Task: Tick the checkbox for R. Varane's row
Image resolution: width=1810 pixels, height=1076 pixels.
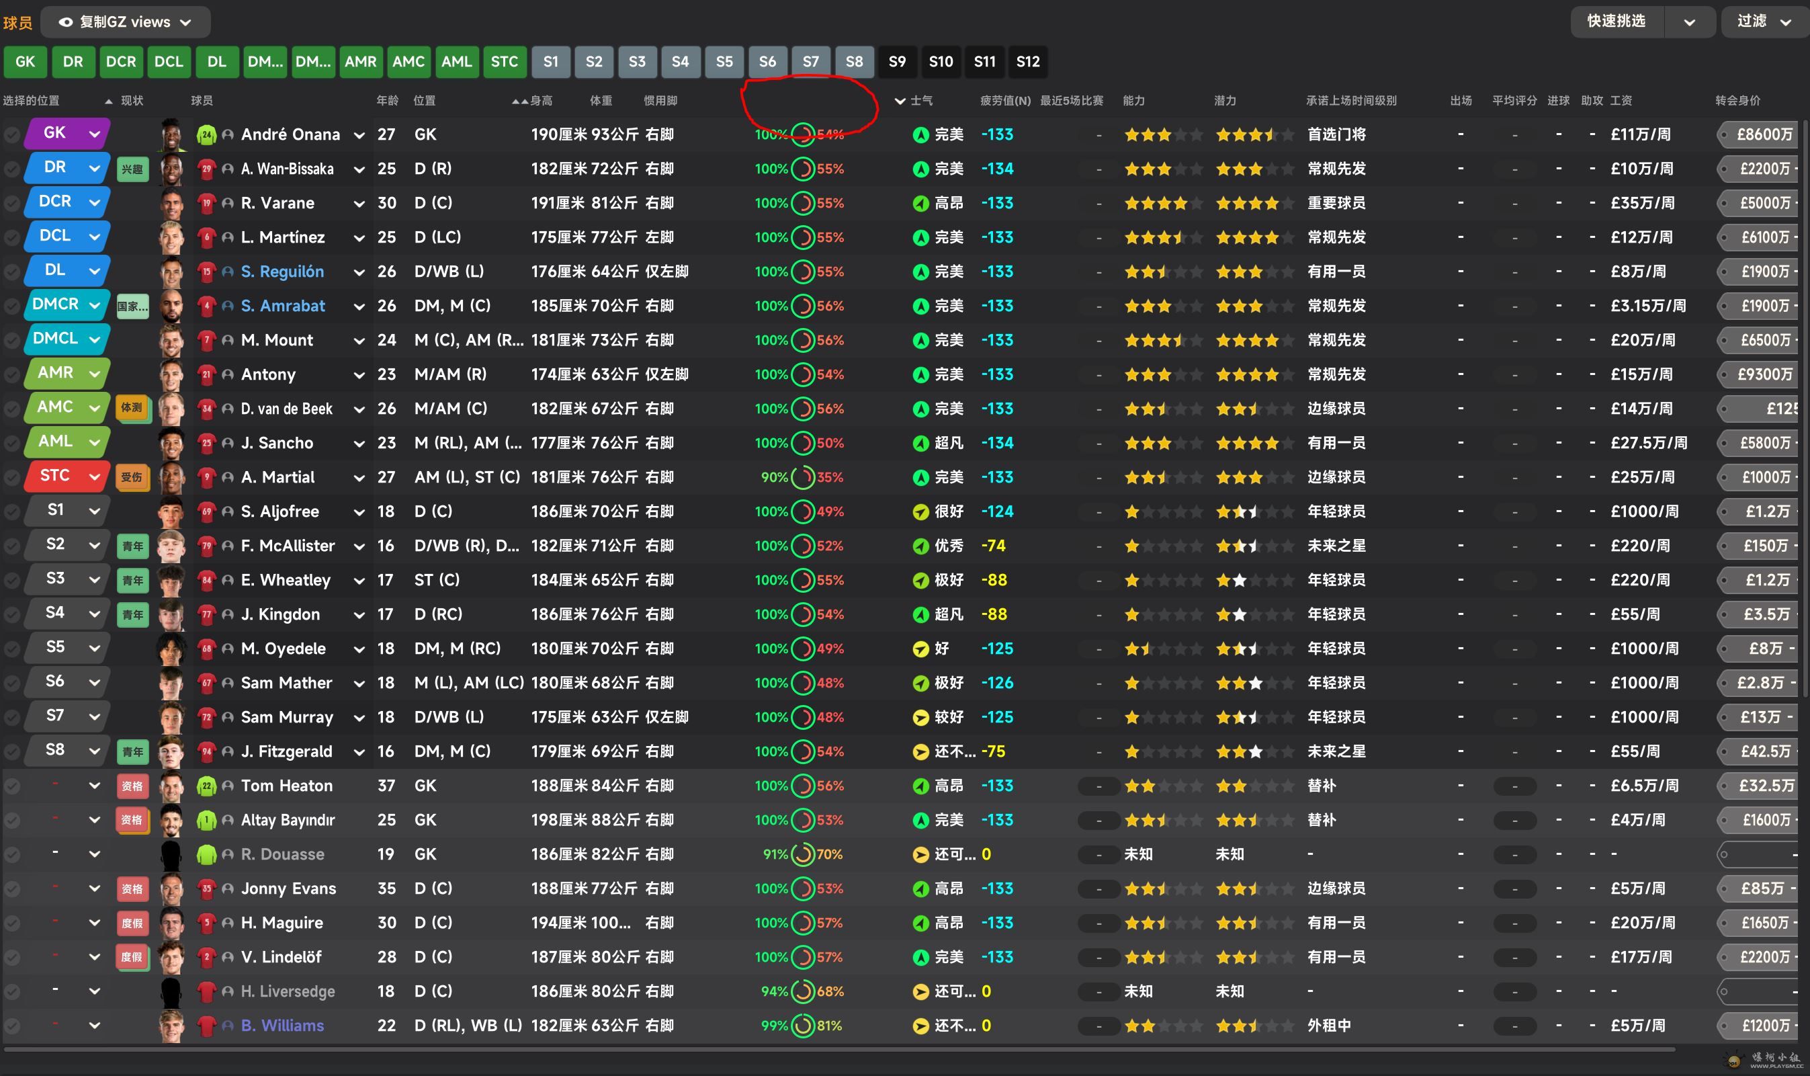Action: click(11, 203)
